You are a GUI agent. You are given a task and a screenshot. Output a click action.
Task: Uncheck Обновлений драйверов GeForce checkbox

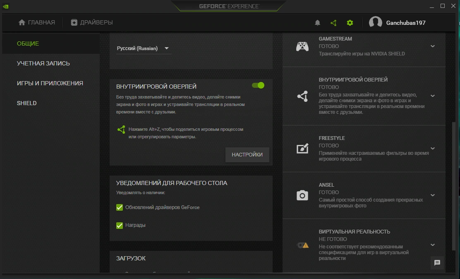click(120, 207)
